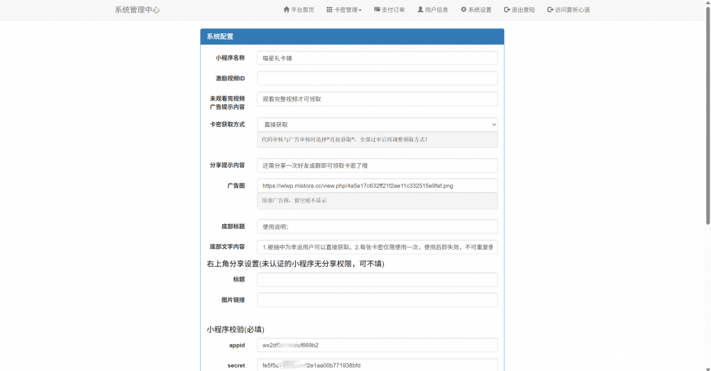Click the 广告图 URL input
Viewport: 711px width, 371px height.
[377, 186]
